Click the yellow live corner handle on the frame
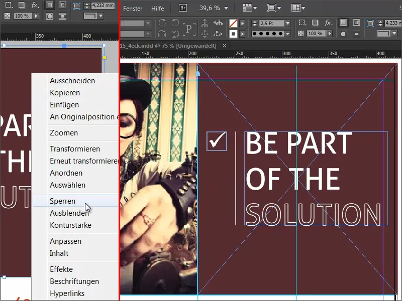The image size is (402, 301). (x=105, y=58)
